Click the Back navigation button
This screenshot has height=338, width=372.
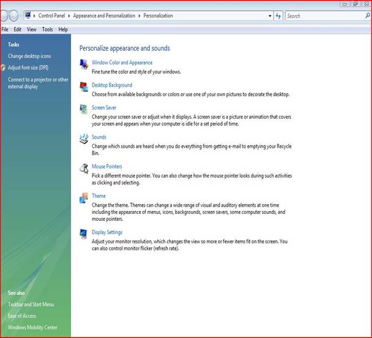pos(4,16)
